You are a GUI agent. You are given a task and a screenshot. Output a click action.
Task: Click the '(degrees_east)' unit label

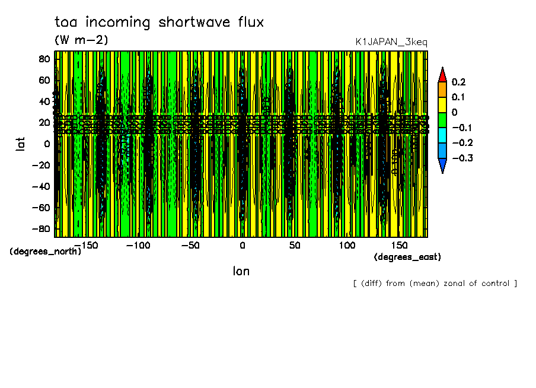point(407,257)
